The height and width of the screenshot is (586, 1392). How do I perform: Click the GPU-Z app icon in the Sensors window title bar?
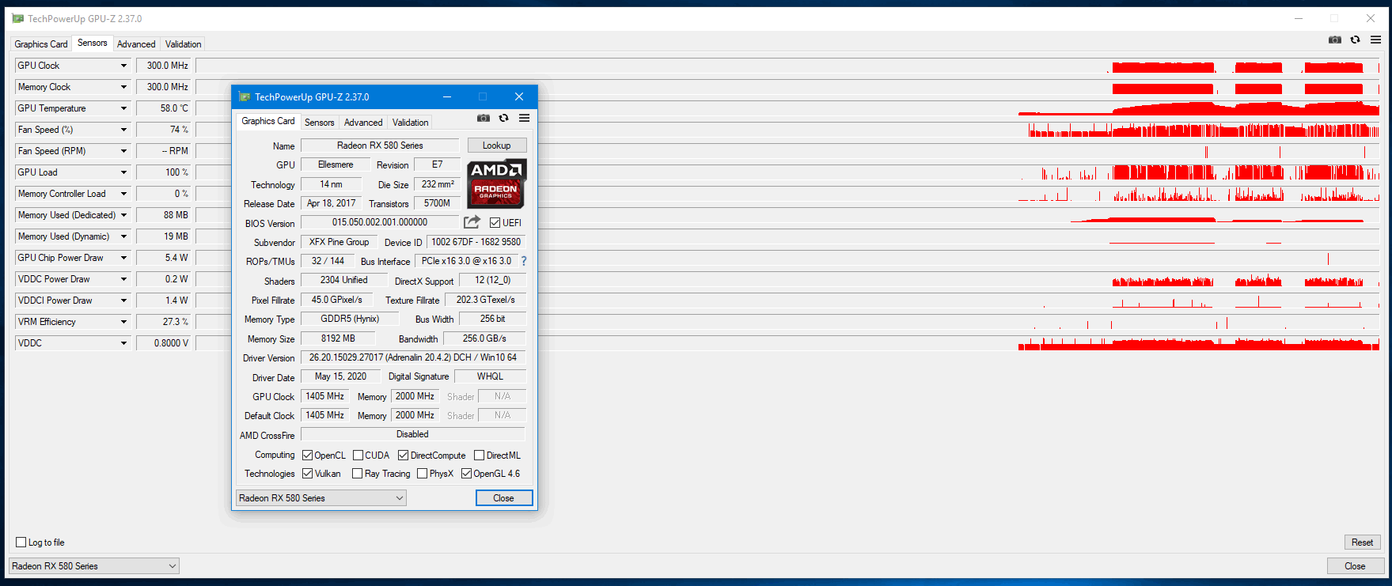point(17,18)
